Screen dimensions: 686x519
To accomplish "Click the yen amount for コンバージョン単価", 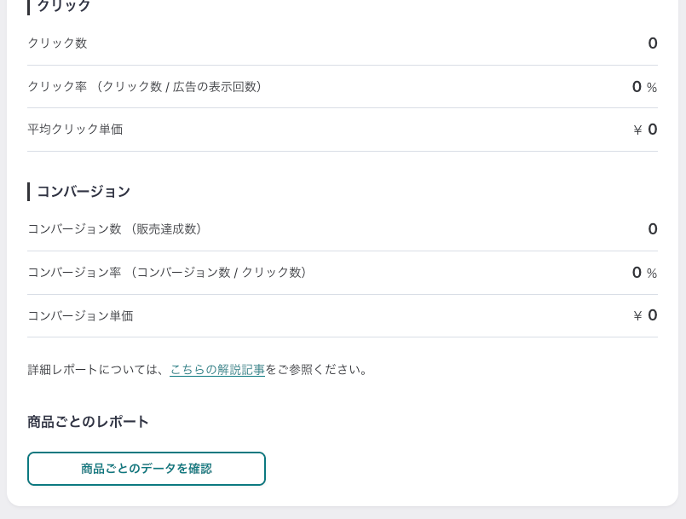I will pyautogui.click(x=645, y=316).
